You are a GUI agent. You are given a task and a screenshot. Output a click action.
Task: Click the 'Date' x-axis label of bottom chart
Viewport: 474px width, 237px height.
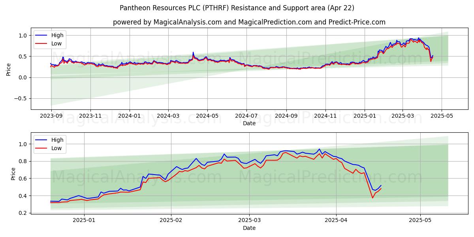[249, 228]
